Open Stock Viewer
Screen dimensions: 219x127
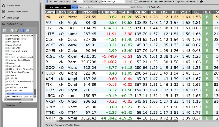click(13, 18)
